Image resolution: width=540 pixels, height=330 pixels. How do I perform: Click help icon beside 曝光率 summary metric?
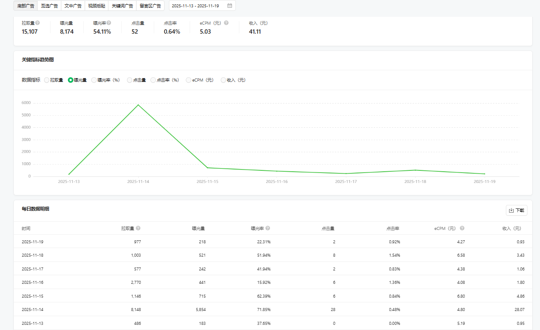[109, 23]
